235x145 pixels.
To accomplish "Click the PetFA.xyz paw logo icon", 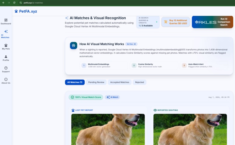I will [x=16, y=11].
